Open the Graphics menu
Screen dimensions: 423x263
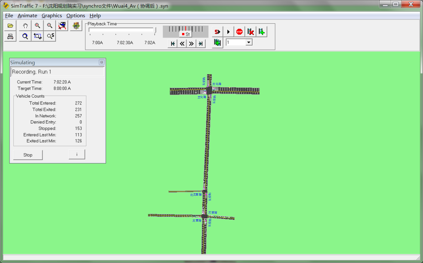52,15
